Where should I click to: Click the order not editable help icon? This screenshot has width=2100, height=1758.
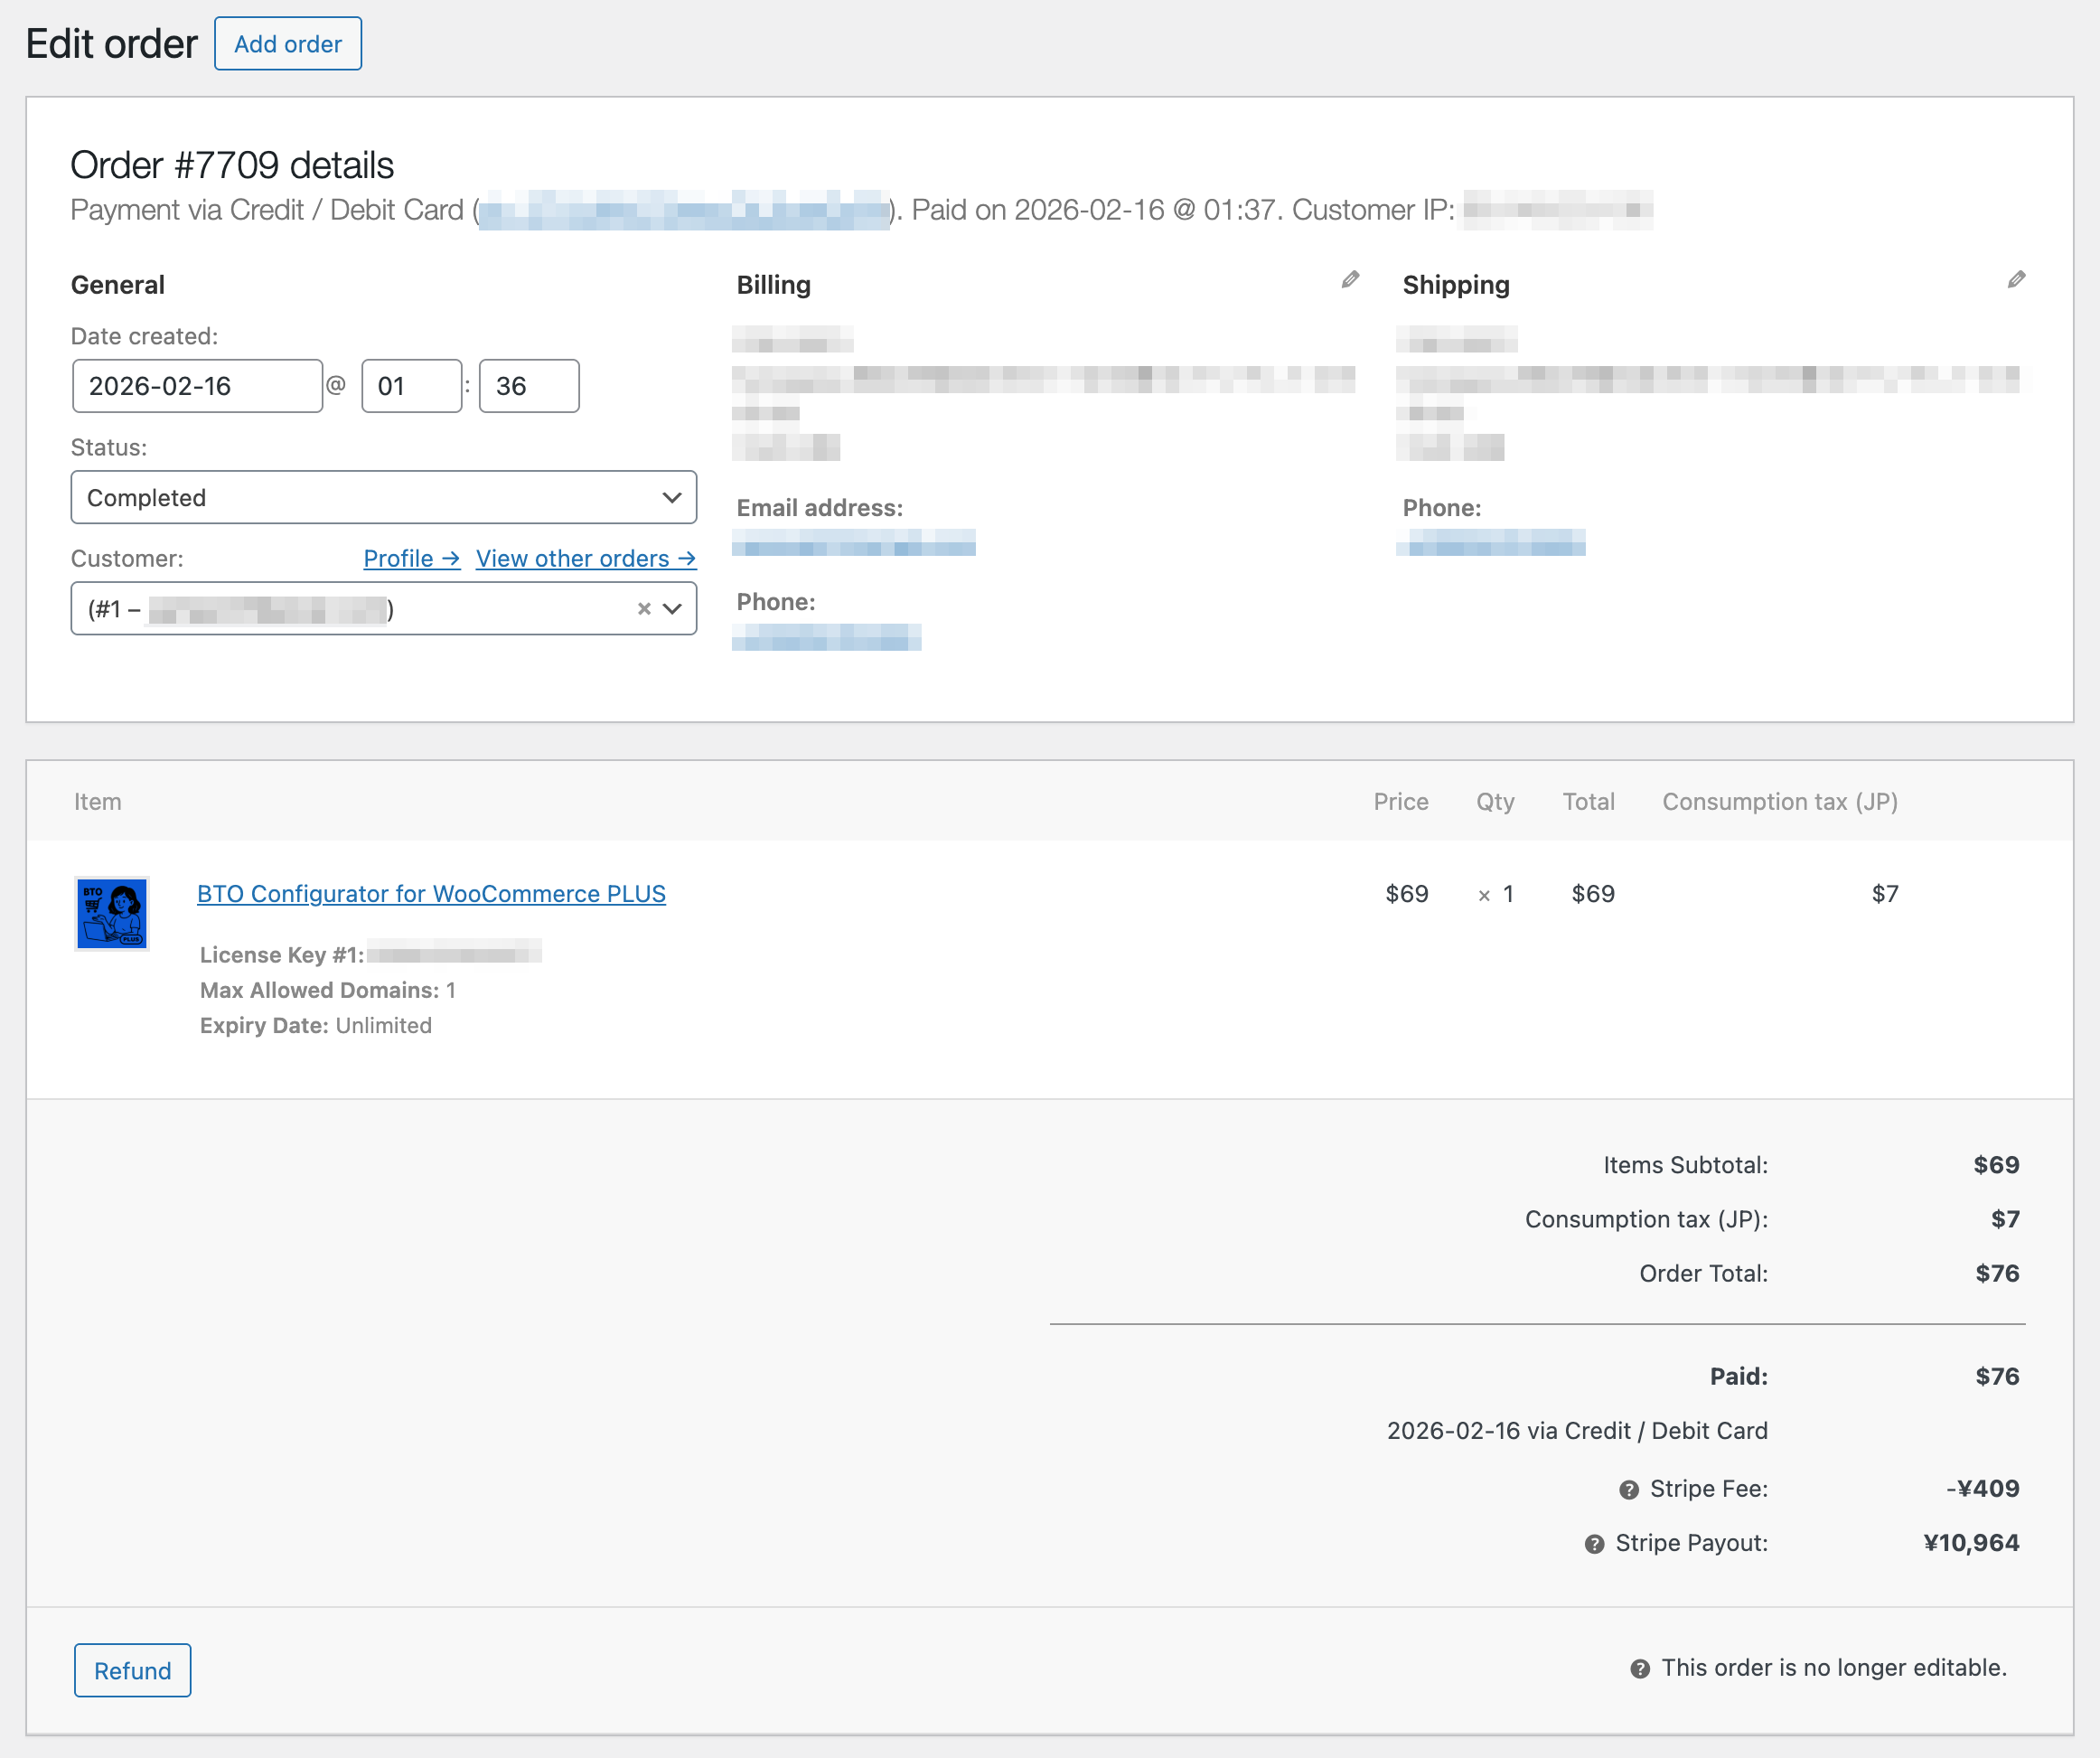(1640, 1669)
